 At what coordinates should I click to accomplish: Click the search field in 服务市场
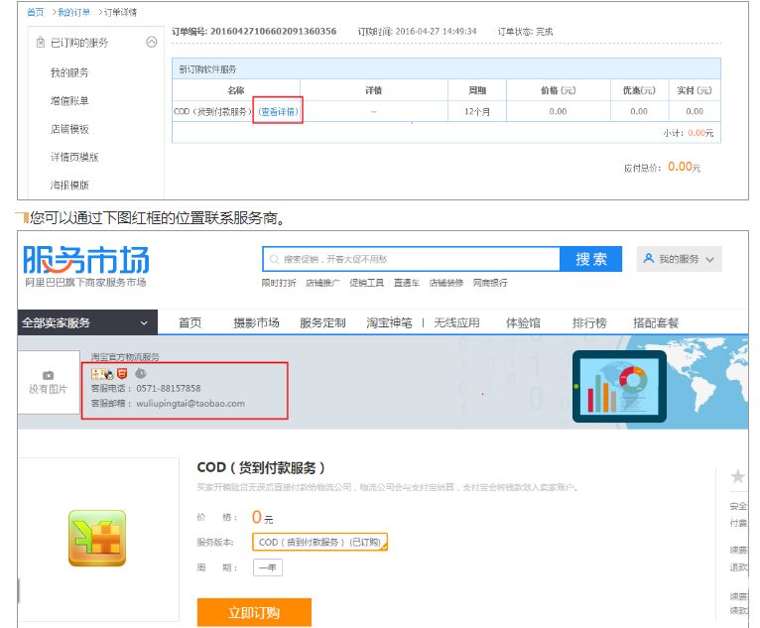click(x=412, y=259)
